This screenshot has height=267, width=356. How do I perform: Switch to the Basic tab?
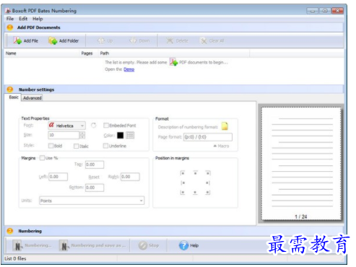(x=14, y=97)
